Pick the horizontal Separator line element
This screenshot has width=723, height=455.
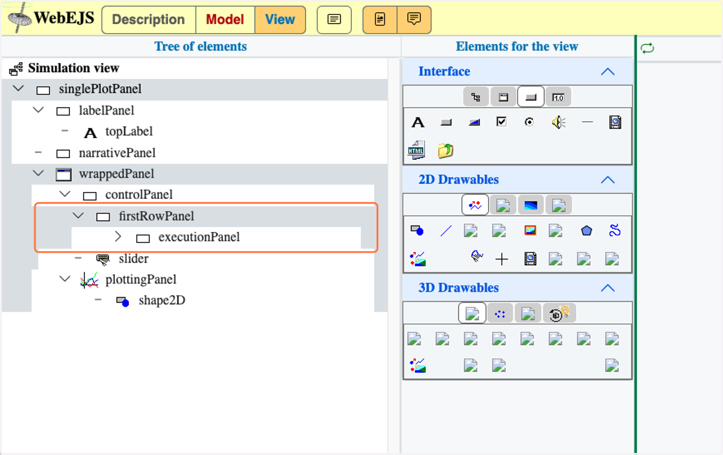coord(587,122)
